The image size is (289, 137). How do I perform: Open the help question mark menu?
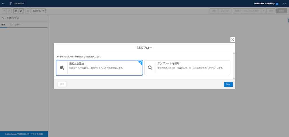[284, 4]
